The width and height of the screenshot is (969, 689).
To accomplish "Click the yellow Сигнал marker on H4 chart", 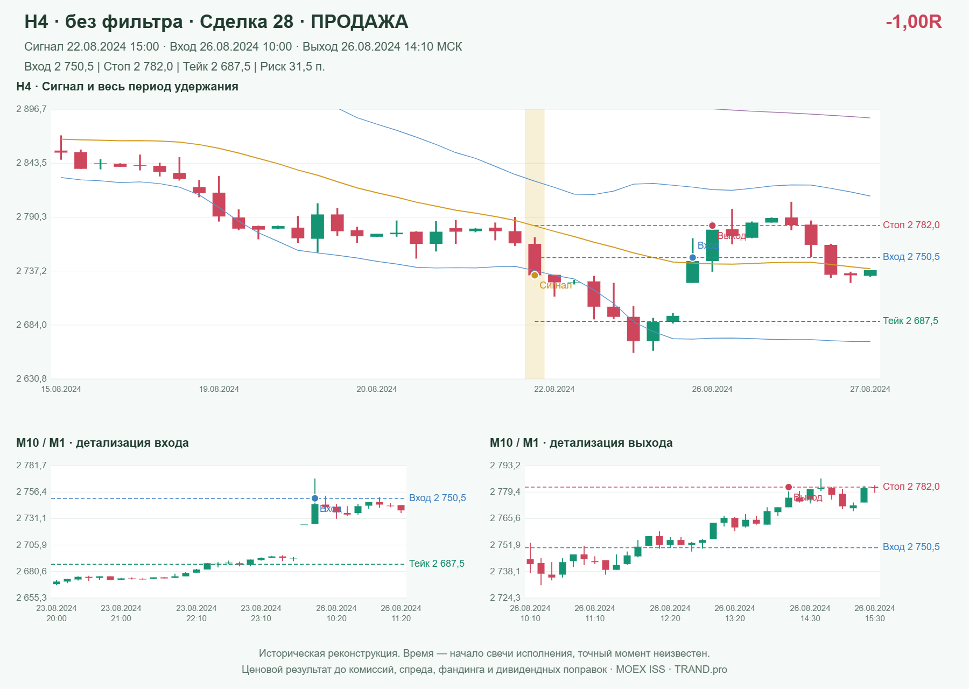I will (x=535, y=275).
